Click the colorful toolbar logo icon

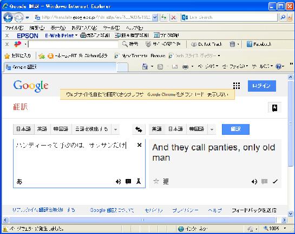(18, 44)
